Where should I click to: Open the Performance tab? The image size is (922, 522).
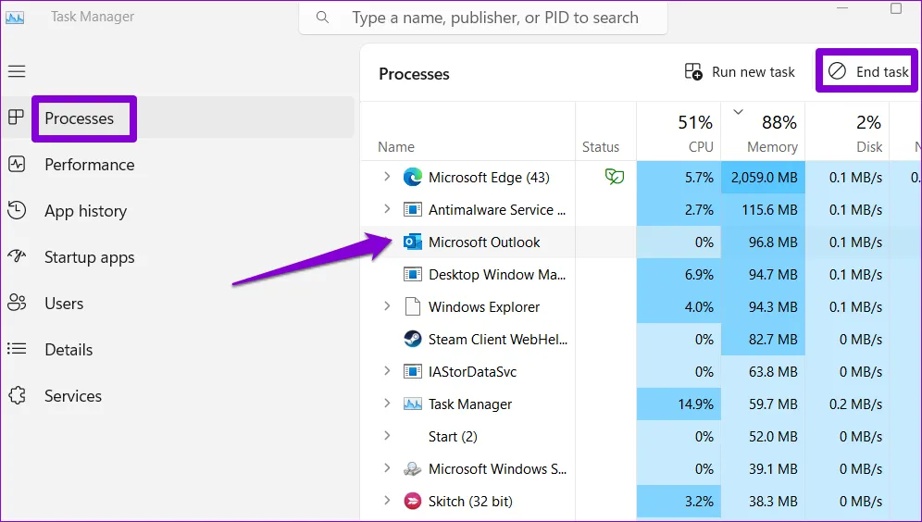tap(89, 165)
